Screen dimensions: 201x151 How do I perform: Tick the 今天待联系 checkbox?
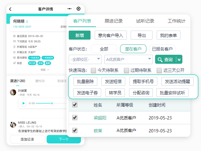93,71
